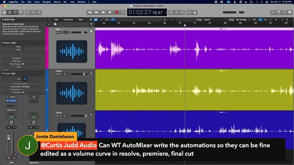The height and width of the screenshot is (165, 294).
Task: Toggle Catch Playhead button
Action: [113, 20]
